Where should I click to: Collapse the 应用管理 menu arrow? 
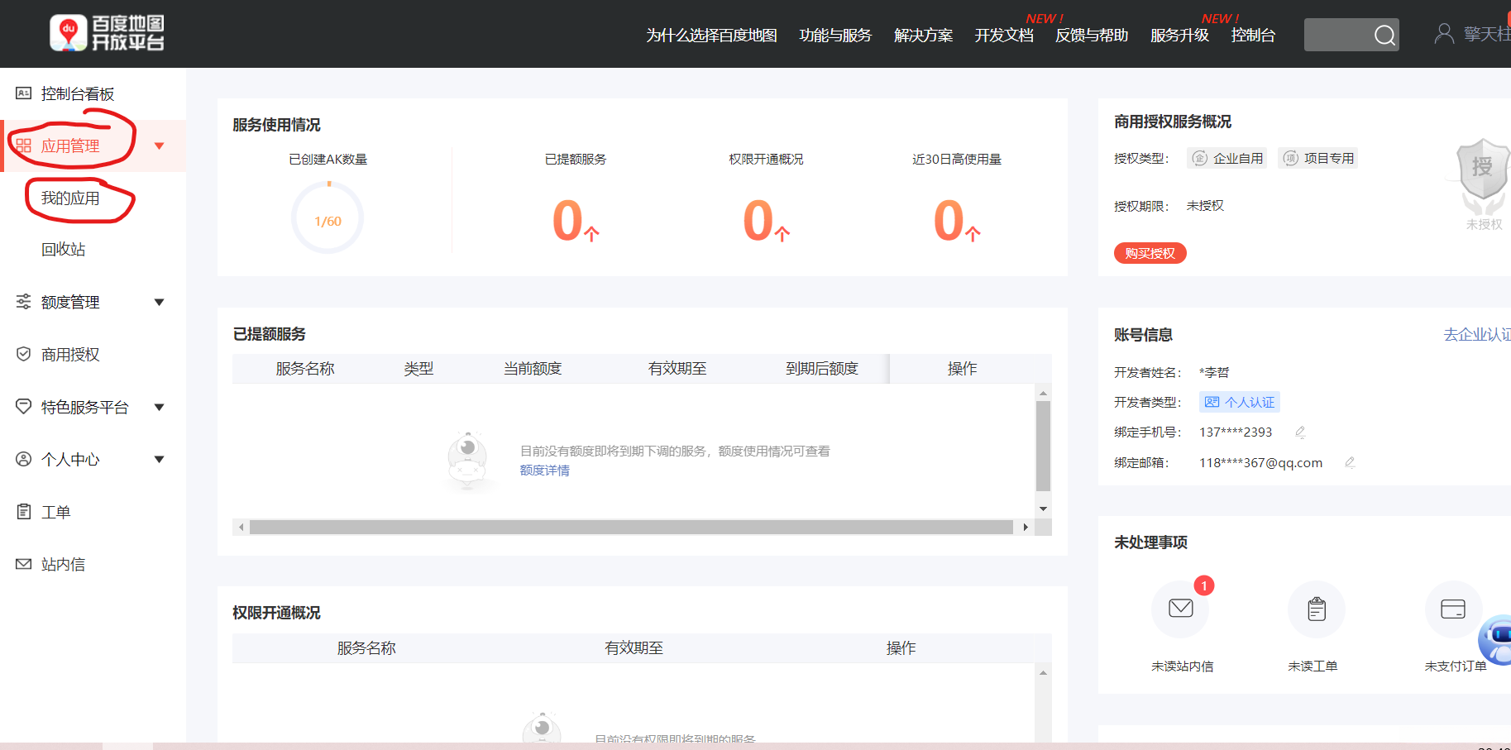[160, 146]
